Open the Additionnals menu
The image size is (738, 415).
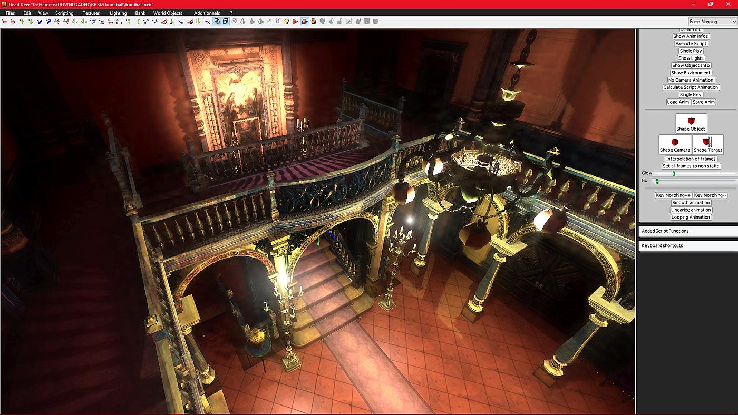[207, 13]
